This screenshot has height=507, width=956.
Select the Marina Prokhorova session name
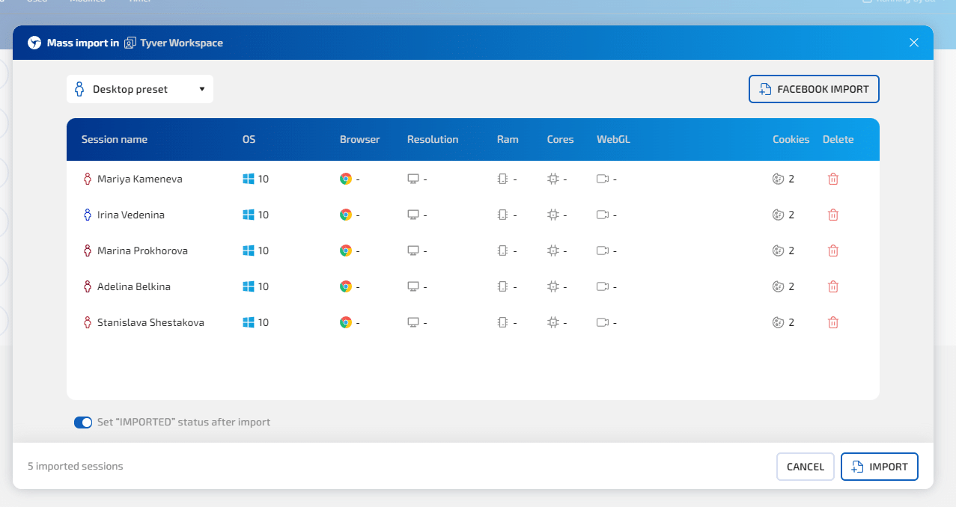tap(142, 251)
